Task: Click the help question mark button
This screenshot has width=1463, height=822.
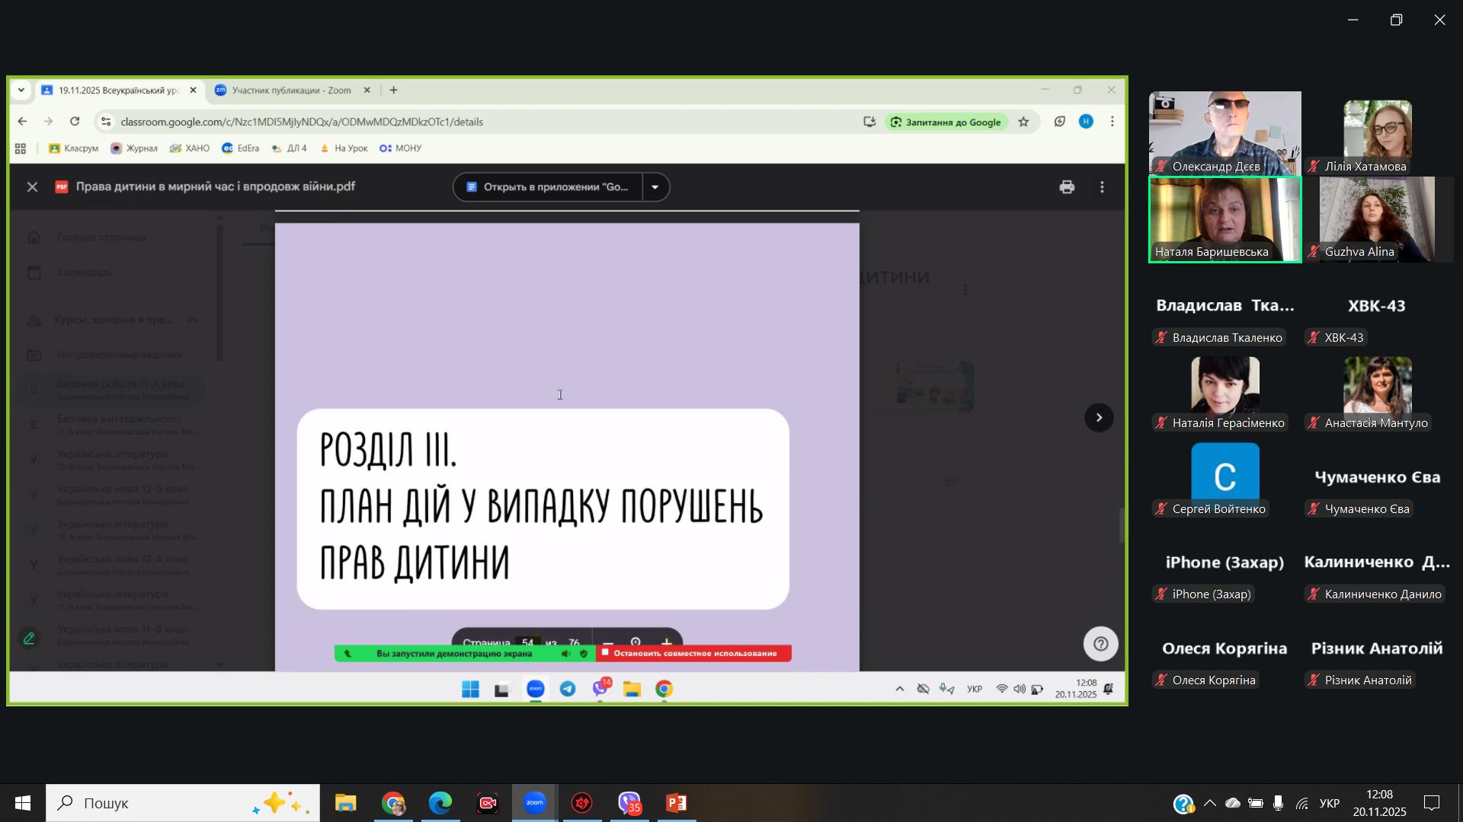Action: pos(1100,644)
